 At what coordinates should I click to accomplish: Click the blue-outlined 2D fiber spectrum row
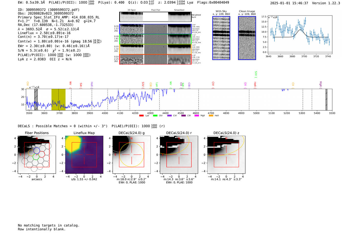(155, 29)
